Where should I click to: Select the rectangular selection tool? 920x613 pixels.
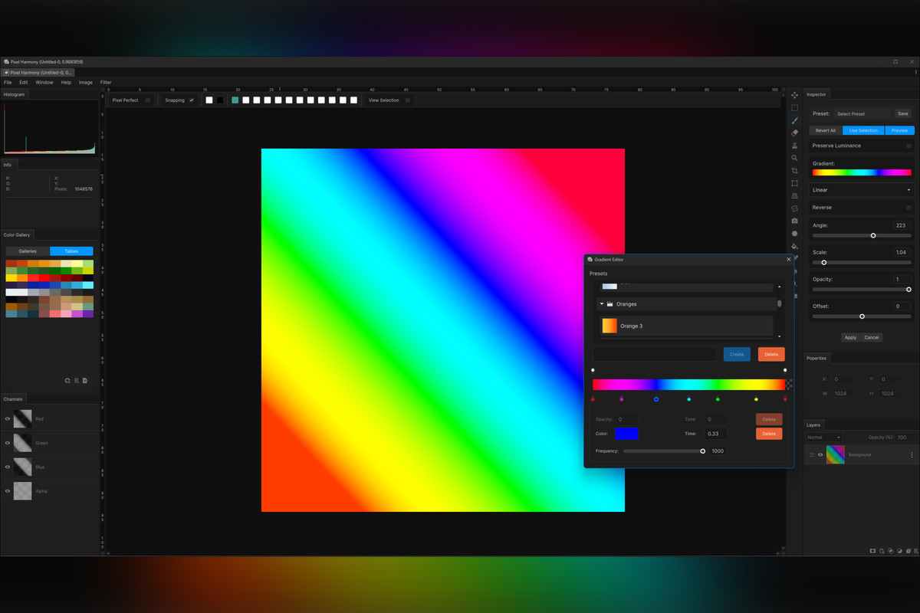(x=794, y=107)
